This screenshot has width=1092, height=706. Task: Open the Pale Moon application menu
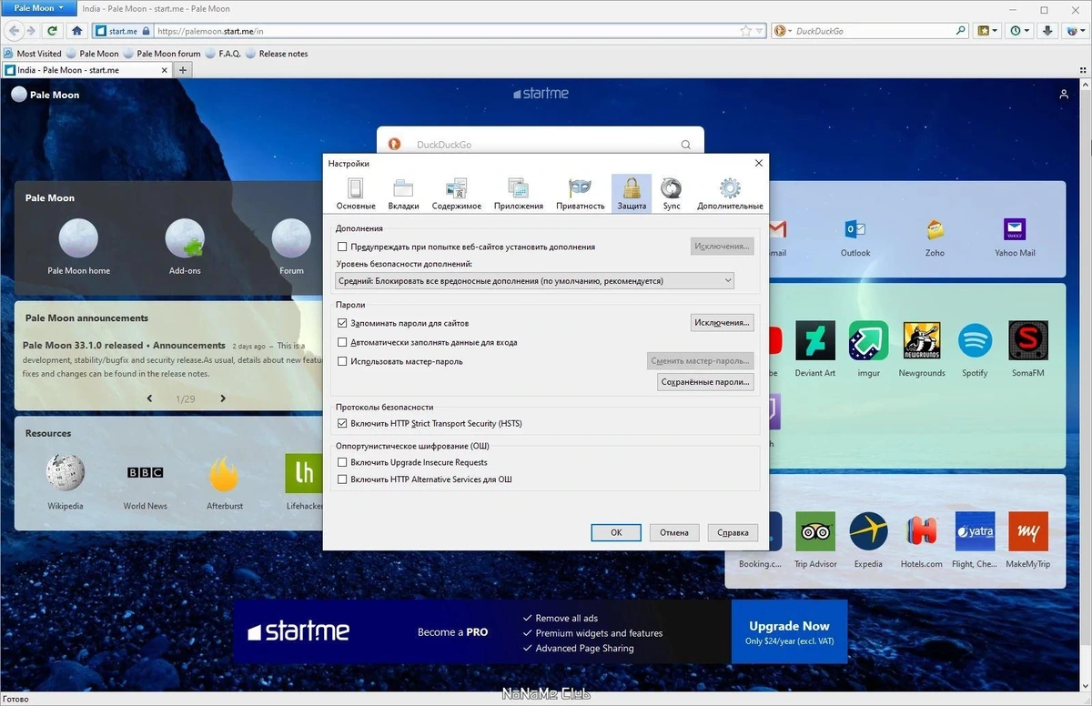click(x=38, y=8)
